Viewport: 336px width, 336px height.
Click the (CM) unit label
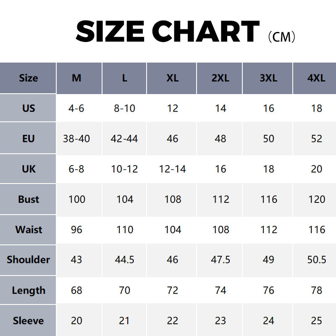tap(281, 37)
